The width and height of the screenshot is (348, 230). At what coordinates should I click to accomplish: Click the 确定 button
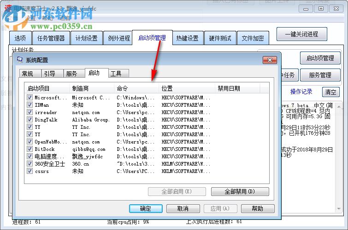click(x=146, y=208)
